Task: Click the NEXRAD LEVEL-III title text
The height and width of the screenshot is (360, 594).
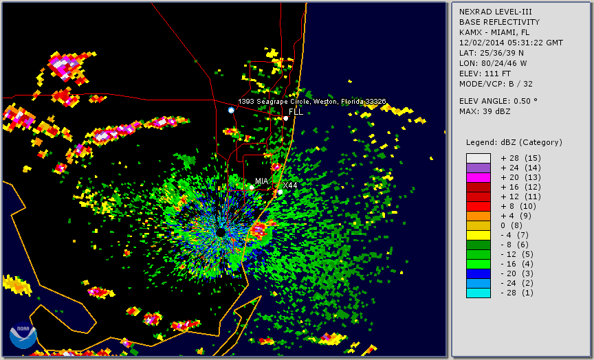Action: 494,12
